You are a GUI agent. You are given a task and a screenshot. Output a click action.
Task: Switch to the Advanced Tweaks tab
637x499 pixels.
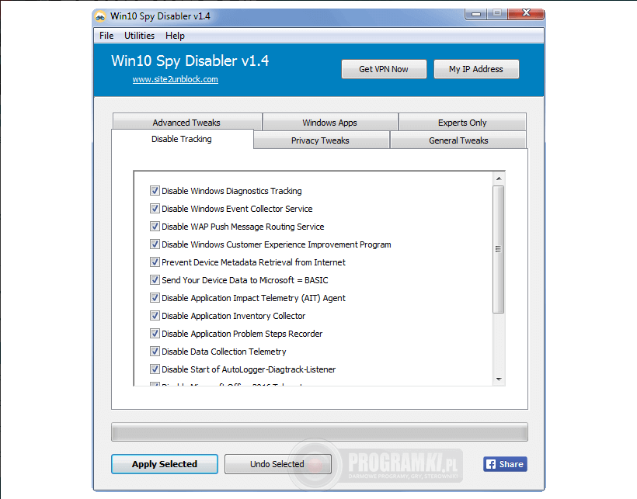point(187,122)
